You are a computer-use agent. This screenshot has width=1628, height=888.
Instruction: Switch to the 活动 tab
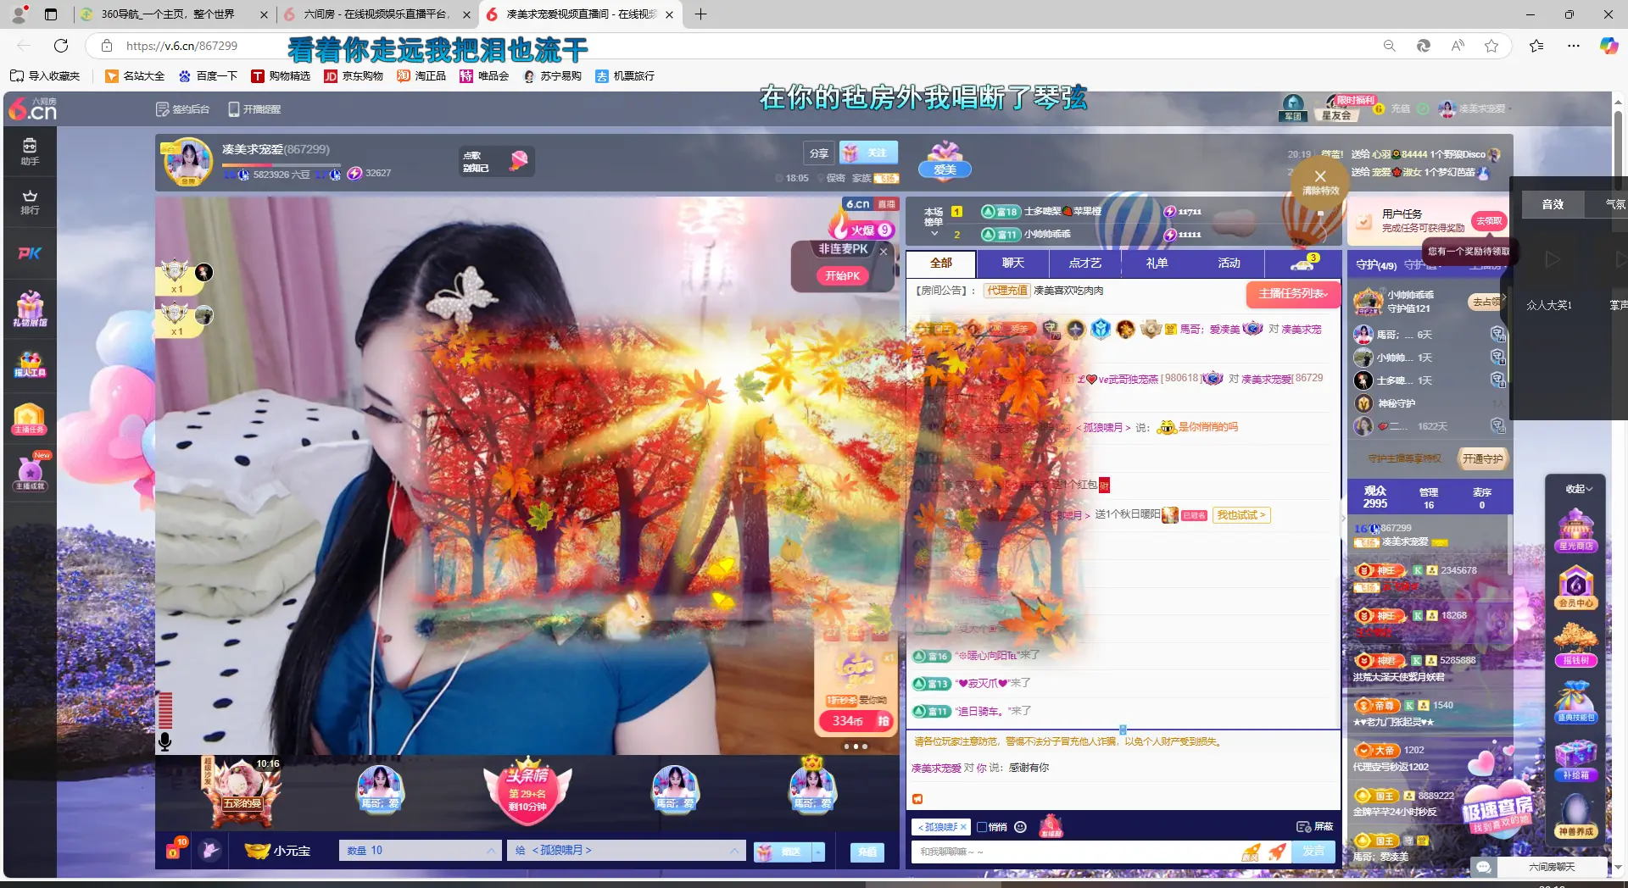pos(1229,264)
